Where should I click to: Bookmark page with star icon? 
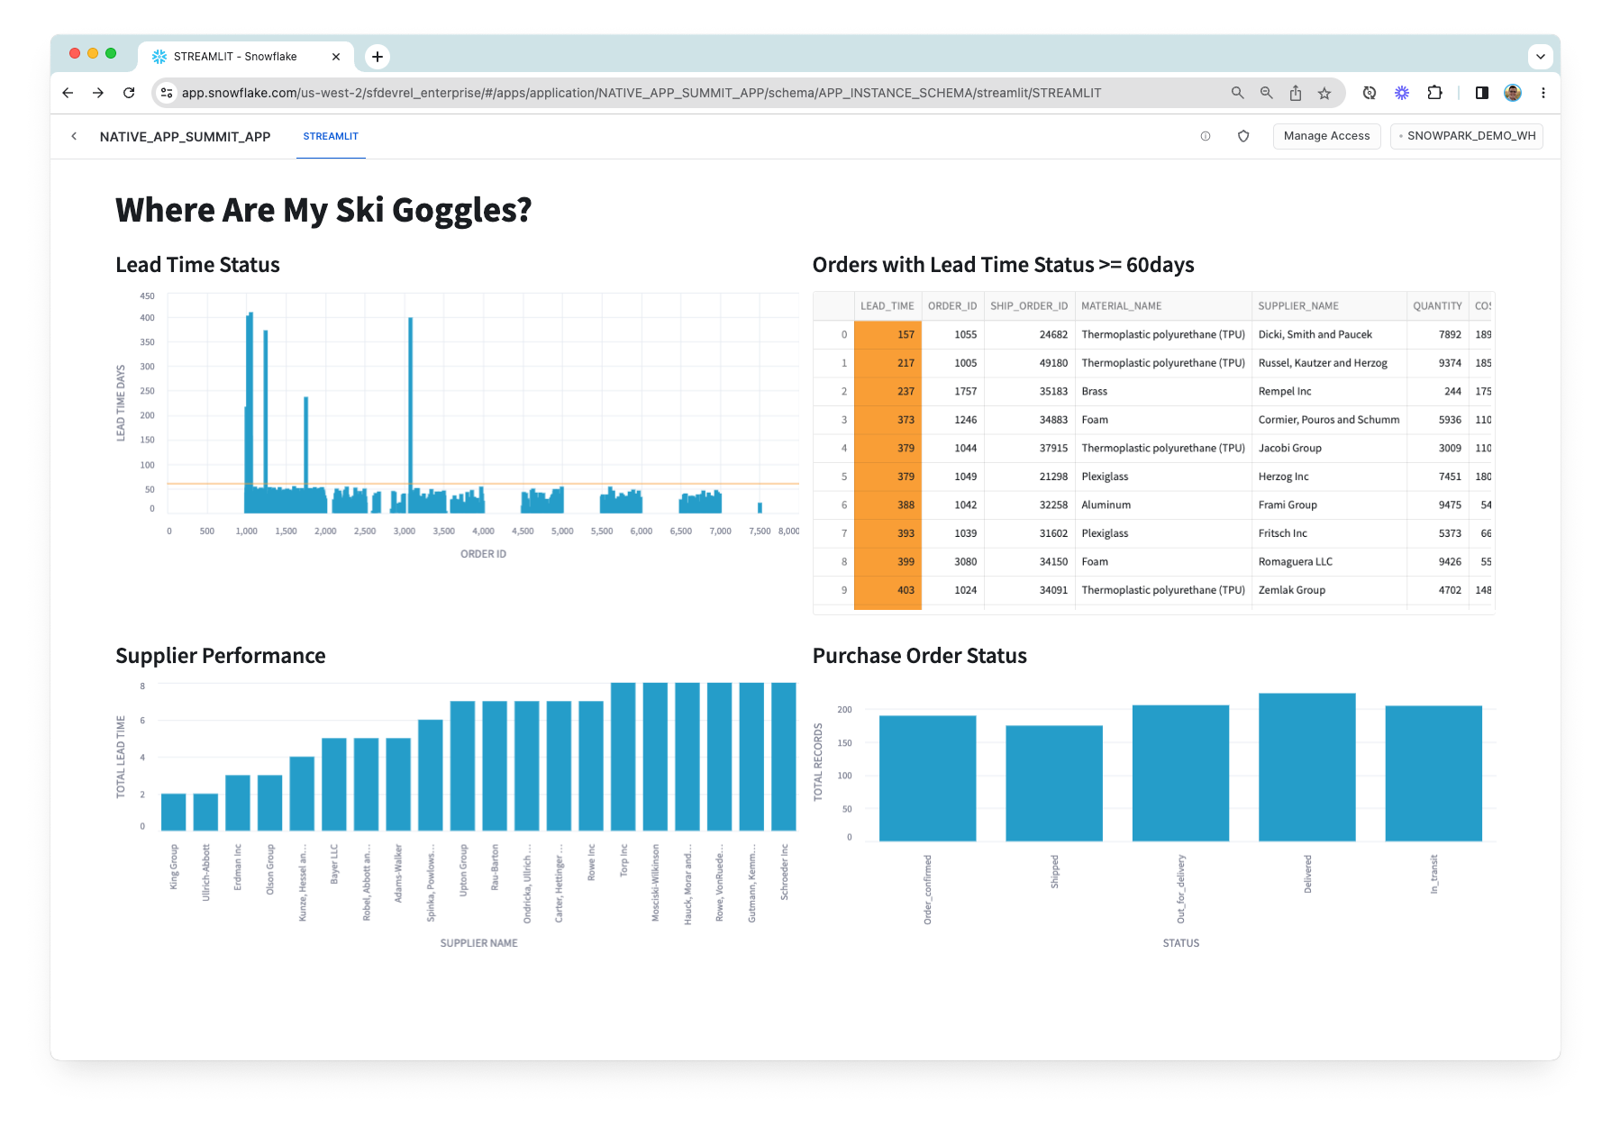pyautogui.click(x=1324, y=93)
